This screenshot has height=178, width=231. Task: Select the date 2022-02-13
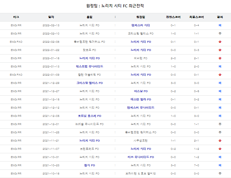coord(51,25)
